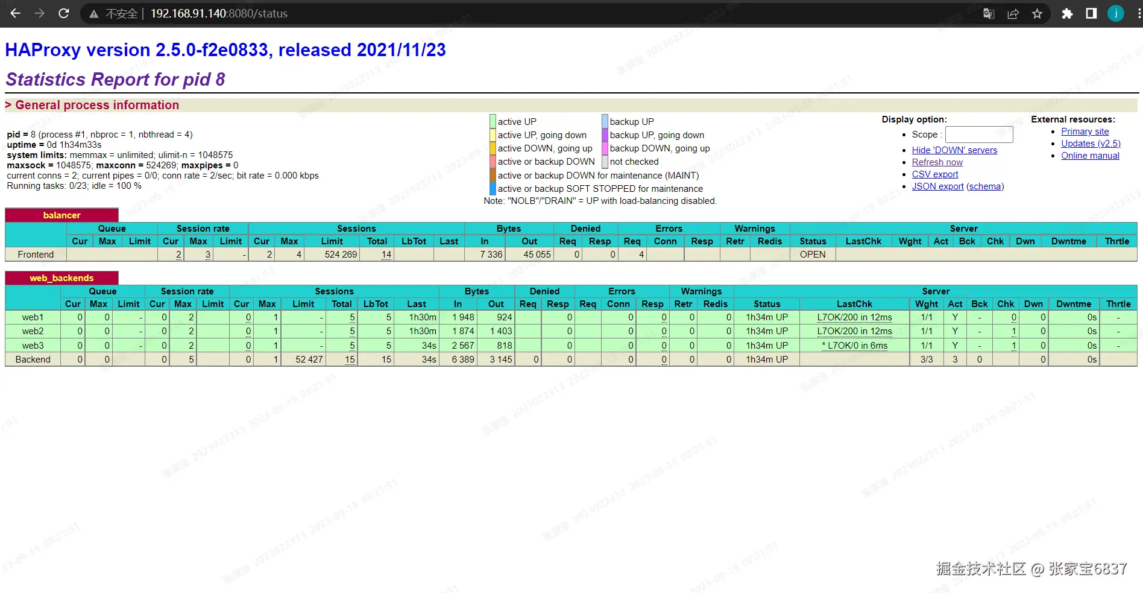Click web2's L7OK/200 in 12ms check result
Screen dimensions: 1143x593
point(854,331)
